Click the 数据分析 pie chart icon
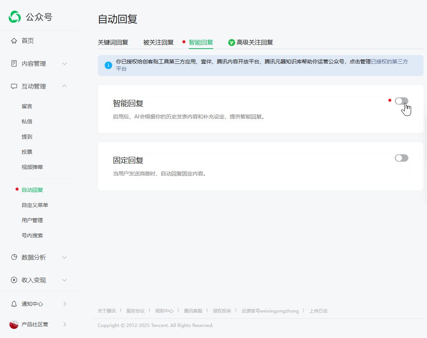This screenshot has width=427, height=338. point(14,257)
